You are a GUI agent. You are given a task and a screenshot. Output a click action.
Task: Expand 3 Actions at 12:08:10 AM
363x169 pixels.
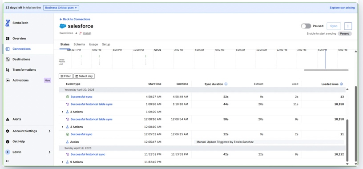(62, 127)
